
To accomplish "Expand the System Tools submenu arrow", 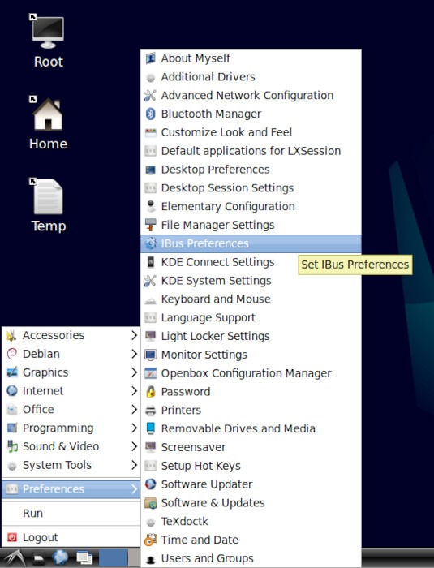I will pyautogui.click(x=134, y=465).
